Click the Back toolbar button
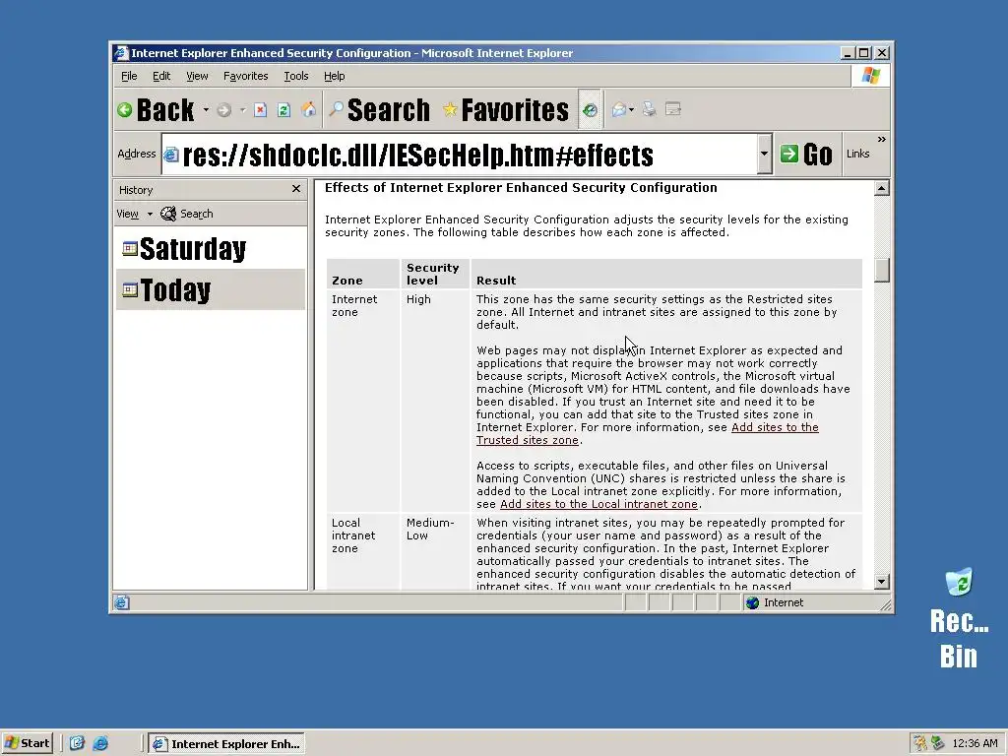The image size is (1008, 756). 156,110
